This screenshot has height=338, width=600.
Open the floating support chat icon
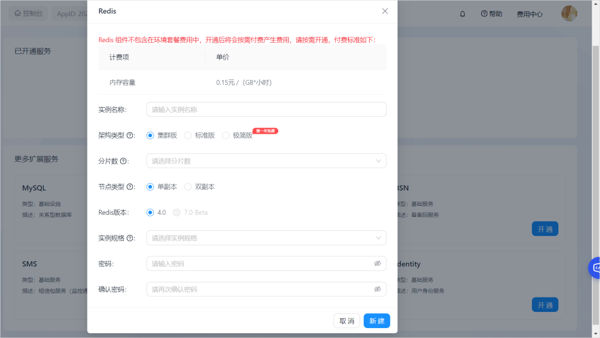click(x=594, y=268)
